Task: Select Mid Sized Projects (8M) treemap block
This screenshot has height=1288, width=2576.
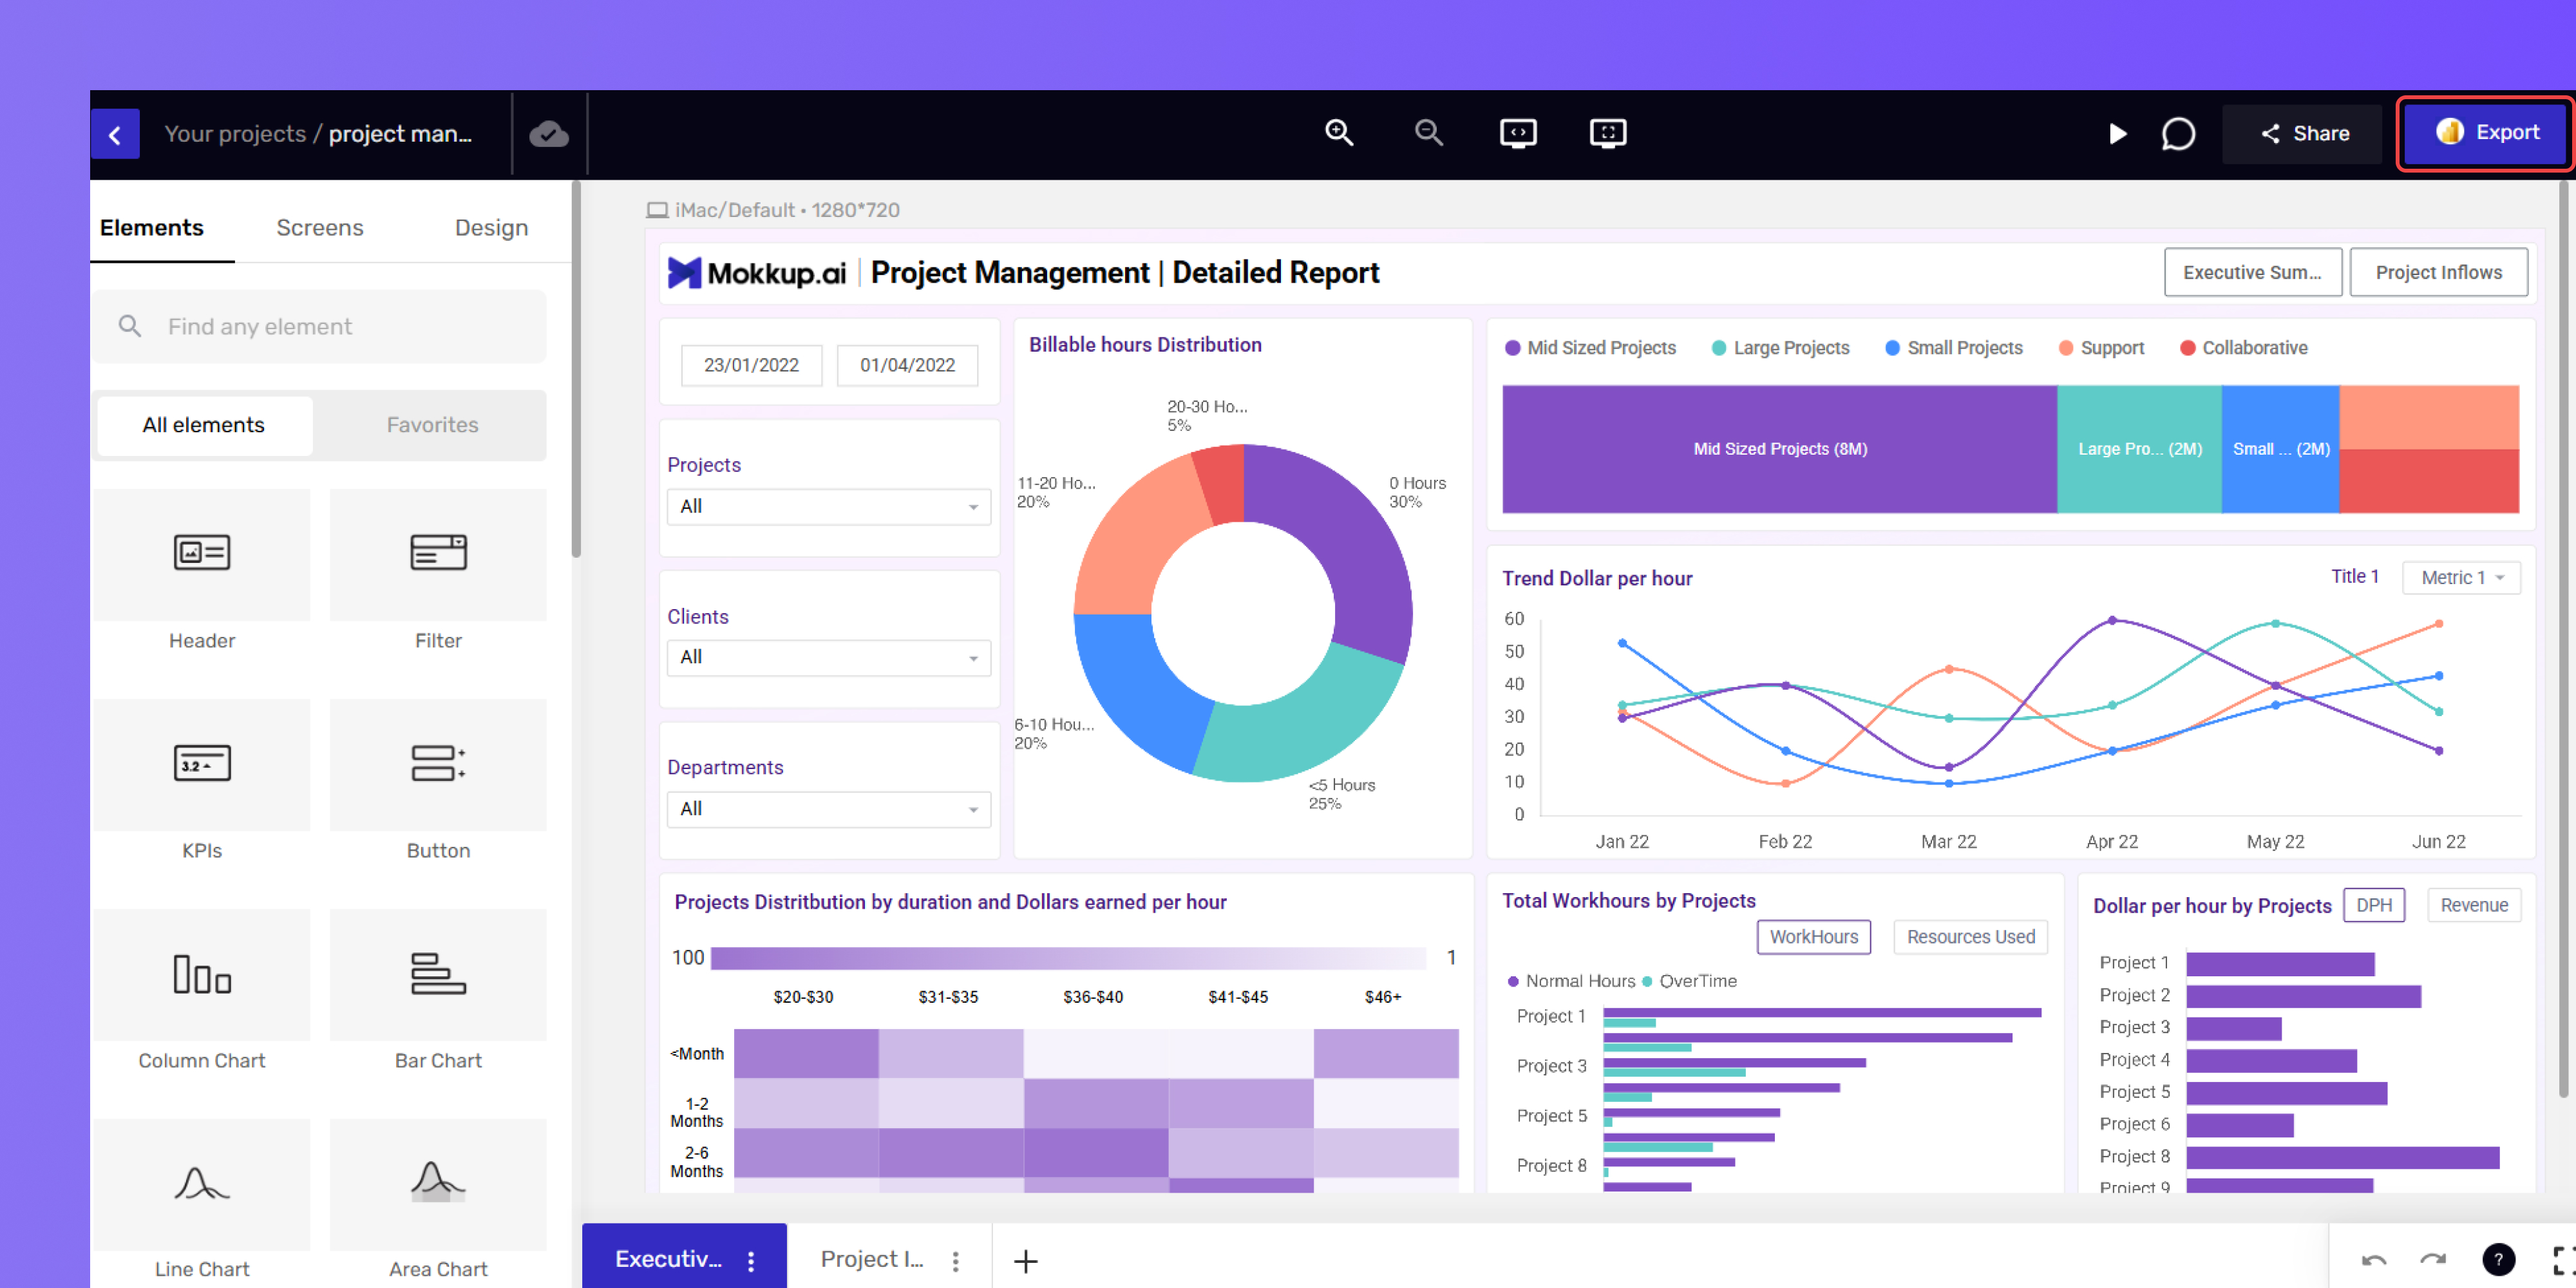Action: tap(1780, 449)
